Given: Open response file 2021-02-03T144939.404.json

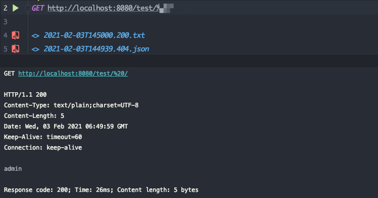Looking at the screenshot, I should pyautogui.click(x=97, y=49).
